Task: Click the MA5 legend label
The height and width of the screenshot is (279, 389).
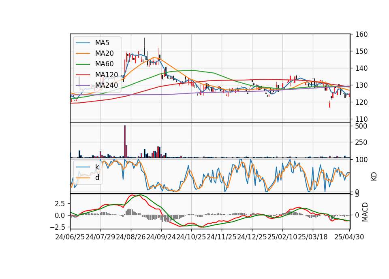Action: coord(102,43)
